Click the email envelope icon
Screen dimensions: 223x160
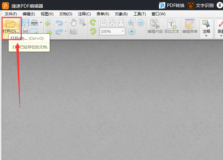(34, 31)
